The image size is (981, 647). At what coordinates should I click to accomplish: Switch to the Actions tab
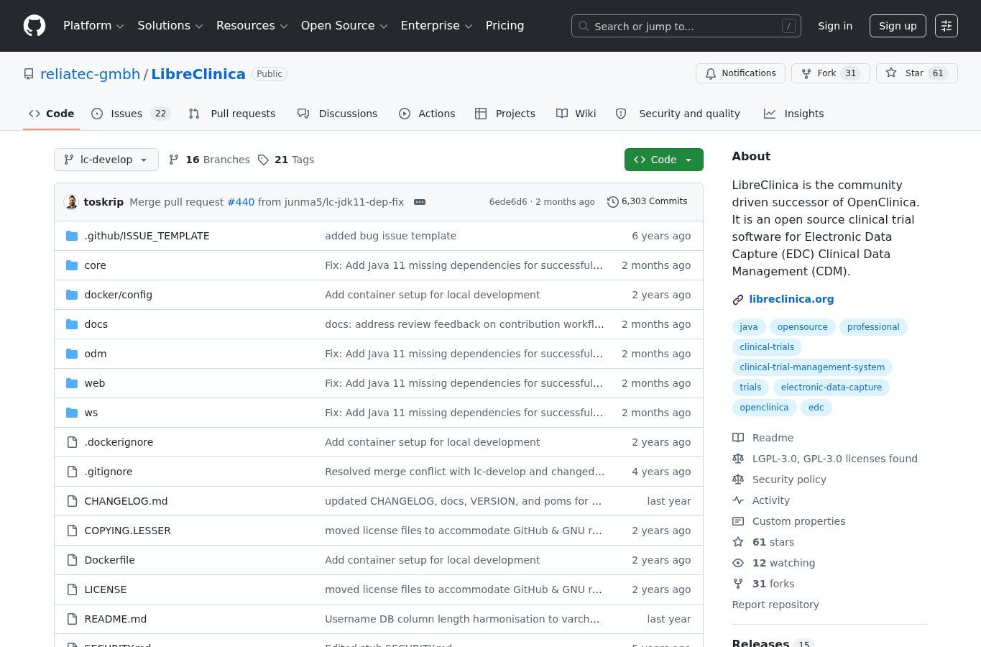[427, 114]
